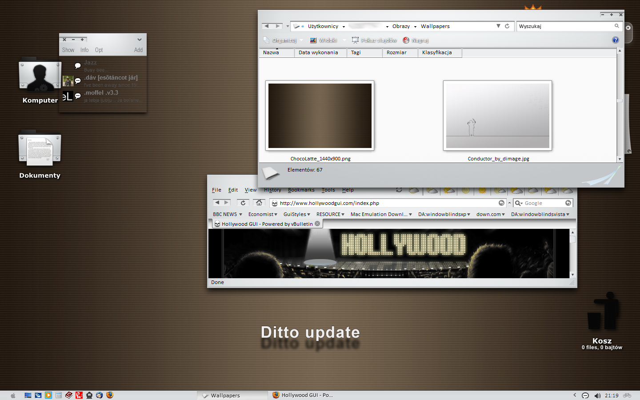Screen dimensions: 640x400
Task: Sort files by Tagi column
Action: (364, 52)
